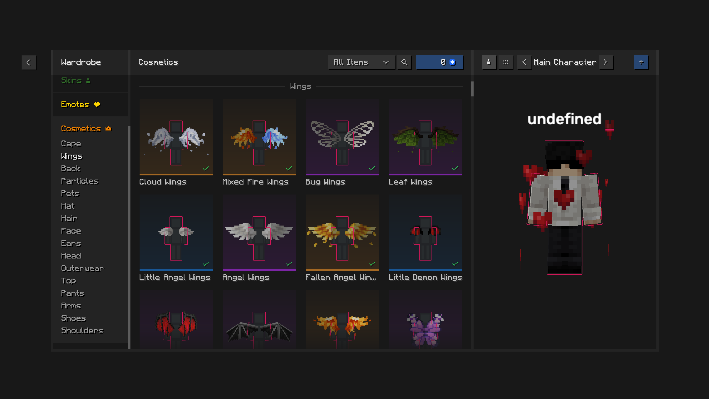Click the search magnifier icon
This screenshot has width=709, height=399.
404,62
